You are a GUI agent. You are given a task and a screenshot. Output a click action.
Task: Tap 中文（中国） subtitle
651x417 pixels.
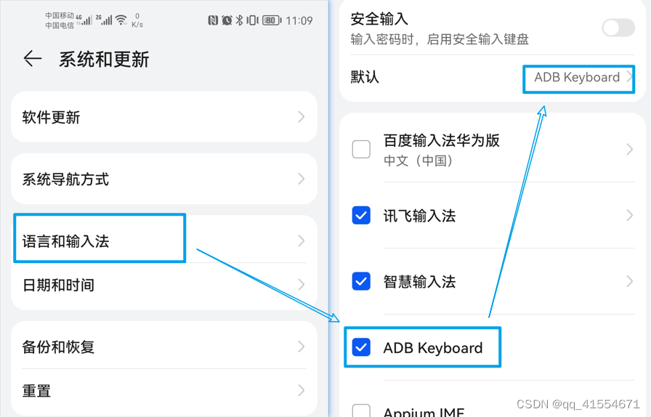(418, 161)
